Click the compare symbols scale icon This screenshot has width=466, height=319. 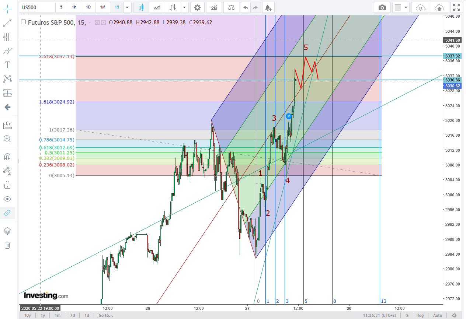(231, 7)
